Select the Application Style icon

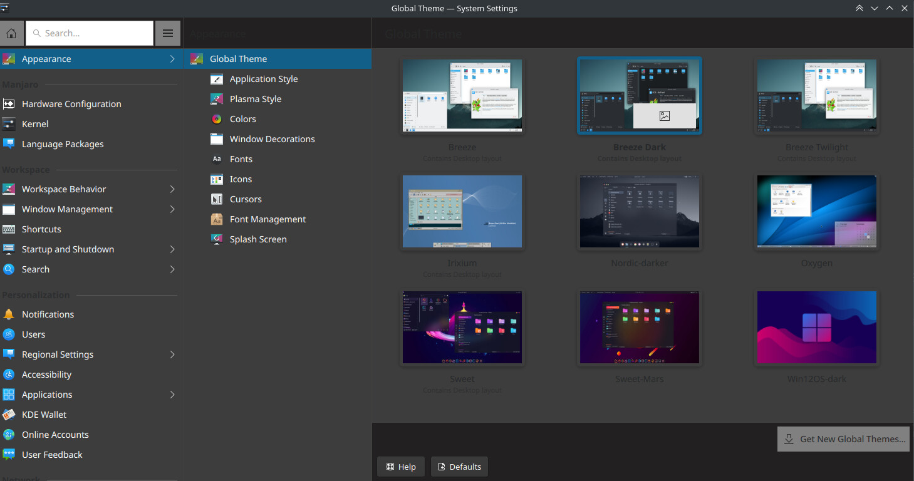[x=217, y=79]
